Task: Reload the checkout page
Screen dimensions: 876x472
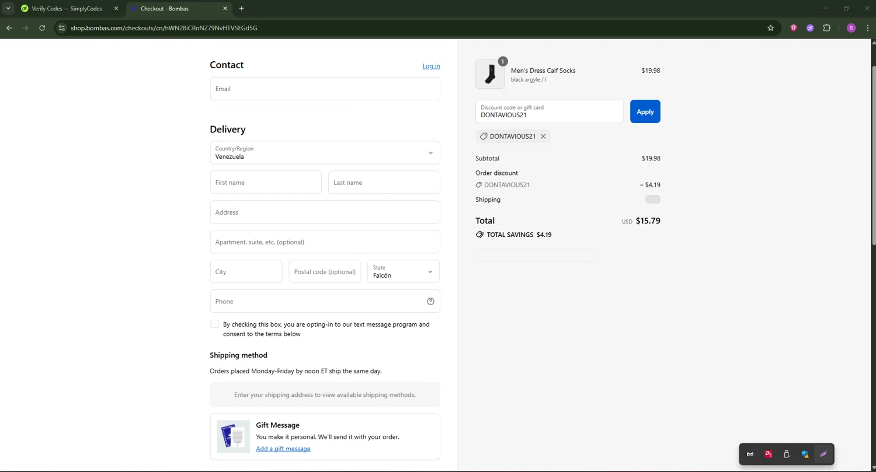Action: [x=42, y=28]
